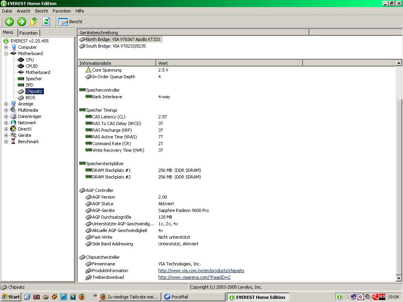The image size is (403, 302).
Task: Click the Wert column header
Action: (229, 63)
